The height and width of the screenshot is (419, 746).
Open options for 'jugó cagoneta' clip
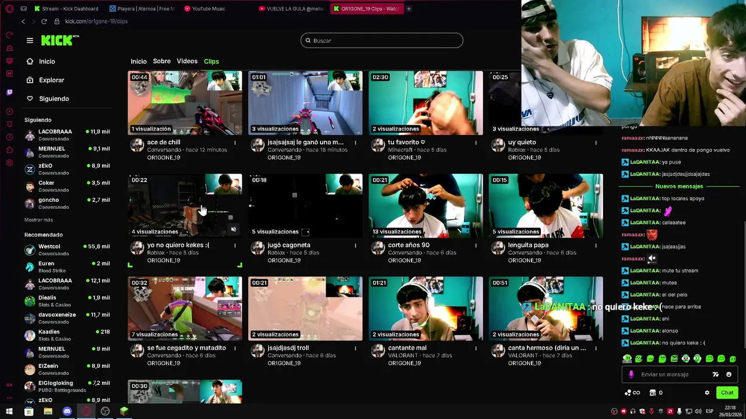[355, 246]
